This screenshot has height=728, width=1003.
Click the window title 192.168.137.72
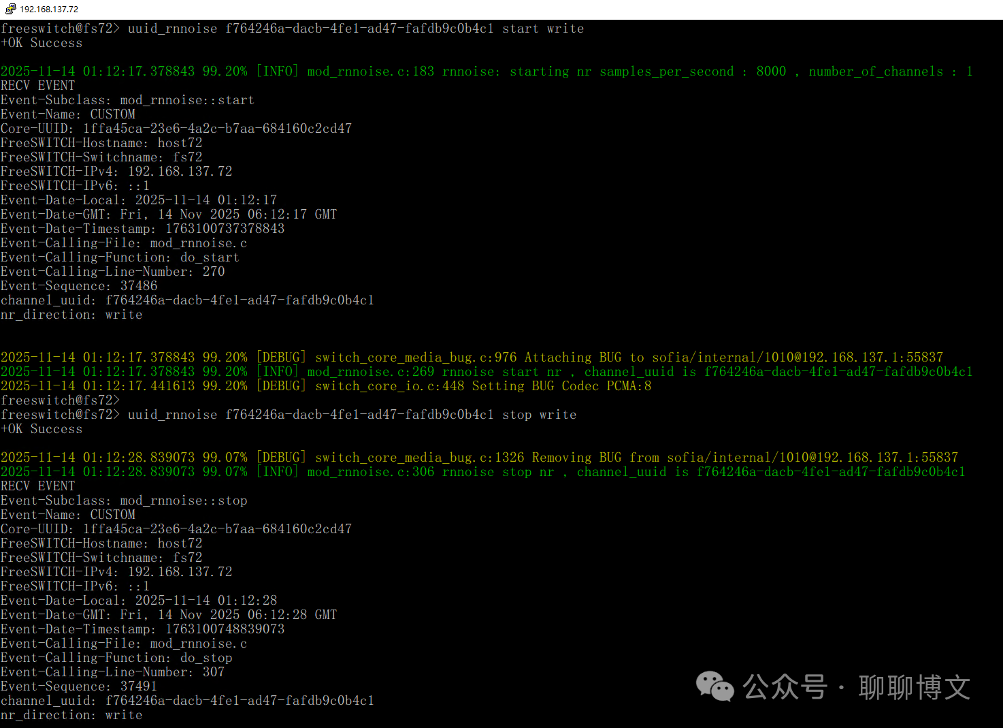click(x=49, y=10)
